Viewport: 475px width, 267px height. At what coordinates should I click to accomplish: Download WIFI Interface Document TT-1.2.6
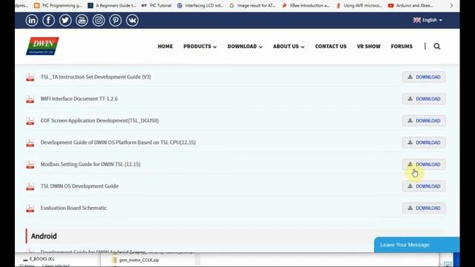click(424, 99)
